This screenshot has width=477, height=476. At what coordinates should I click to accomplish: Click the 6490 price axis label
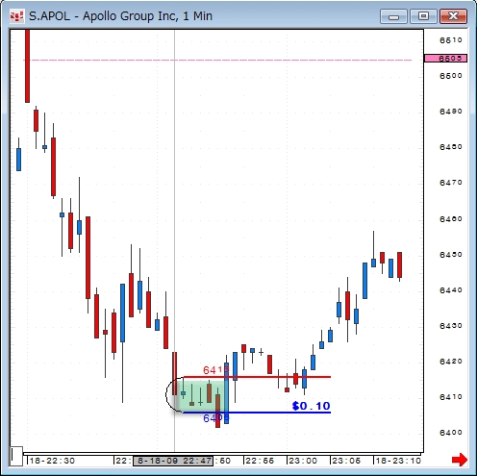click(451, 112)
